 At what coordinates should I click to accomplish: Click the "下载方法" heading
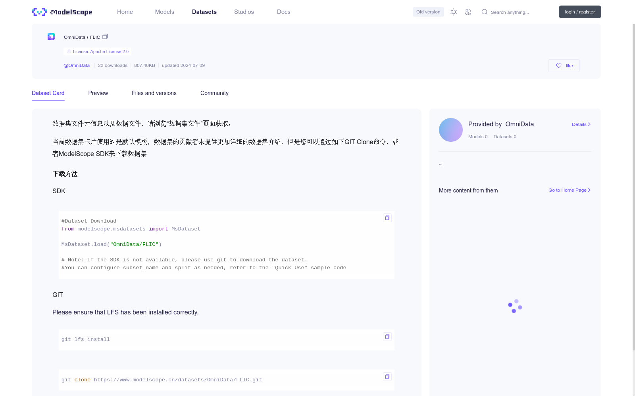click(65, 174)
